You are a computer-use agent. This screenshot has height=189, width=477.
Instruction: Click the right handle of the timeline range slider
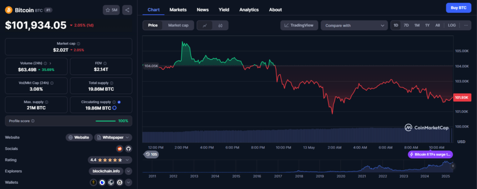pos(453,166)
